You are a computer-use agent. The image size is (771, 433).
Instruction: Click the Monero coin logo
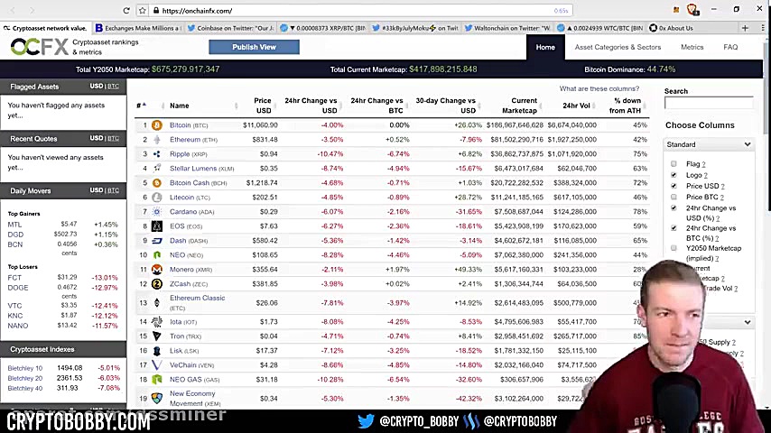(x=157, y=270)
